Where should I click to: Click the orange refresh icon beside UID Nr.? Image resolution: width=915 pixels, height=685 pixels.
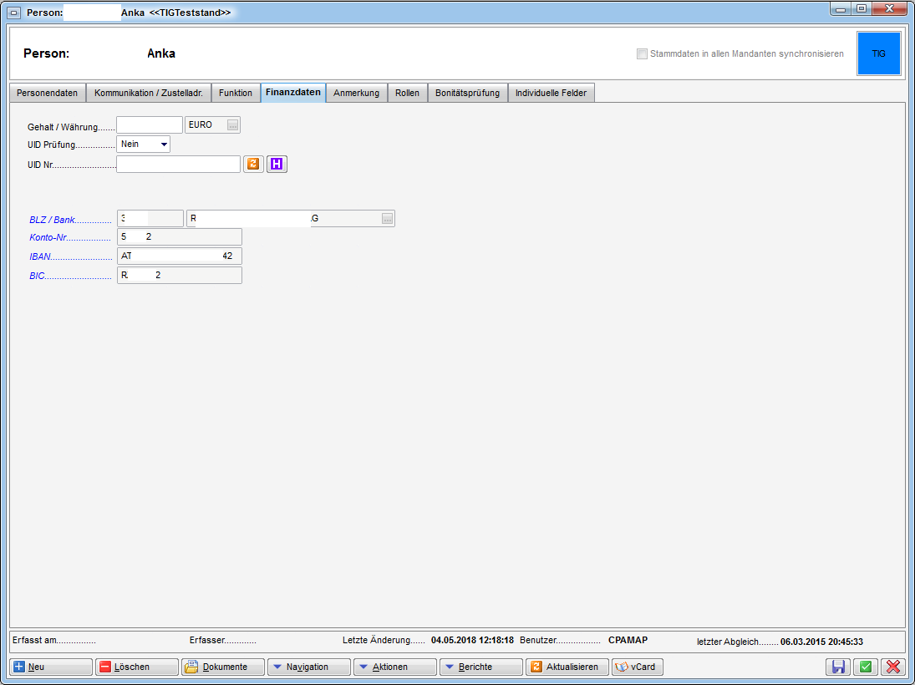coord(252,165)
